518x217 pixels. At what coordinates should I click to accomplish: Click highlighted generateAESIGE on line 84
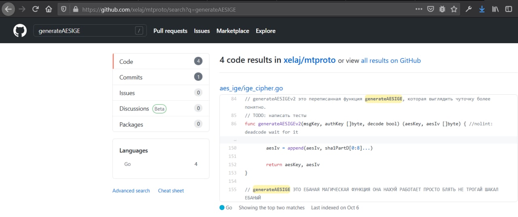click(x=383, y=99)
